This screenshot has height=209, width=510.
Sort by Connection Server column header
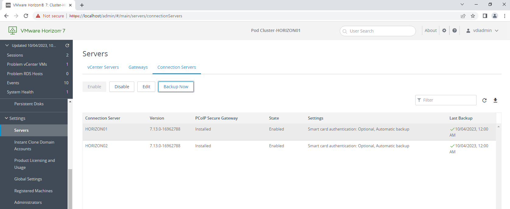point(103,118)
